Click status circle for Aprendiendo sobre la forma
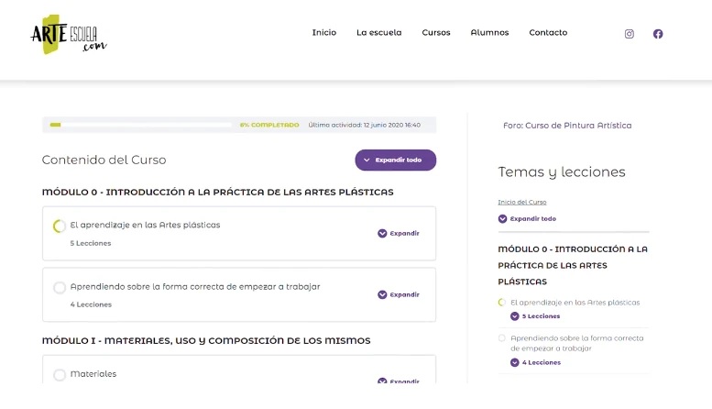This screenshot has height=409, width=712. tap(59, 287)
